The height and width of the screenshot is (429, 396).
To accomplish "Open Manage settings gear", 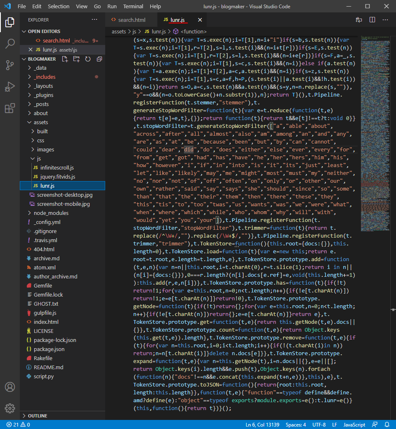I will (10, 408).
